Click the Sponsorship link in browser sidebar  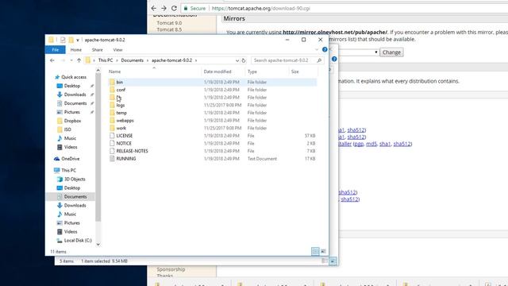click(171, 269)
